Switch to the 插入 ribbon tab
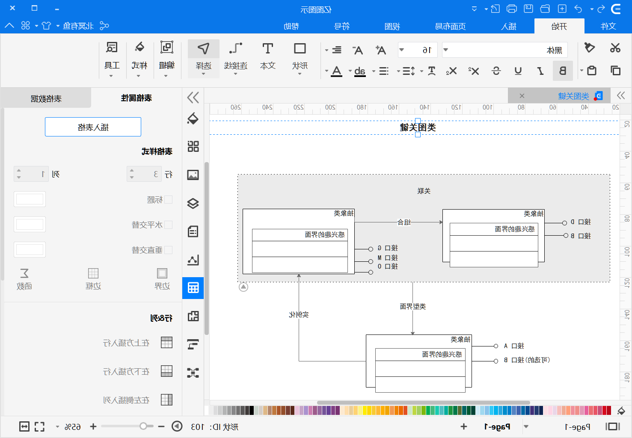 (509, 26)
